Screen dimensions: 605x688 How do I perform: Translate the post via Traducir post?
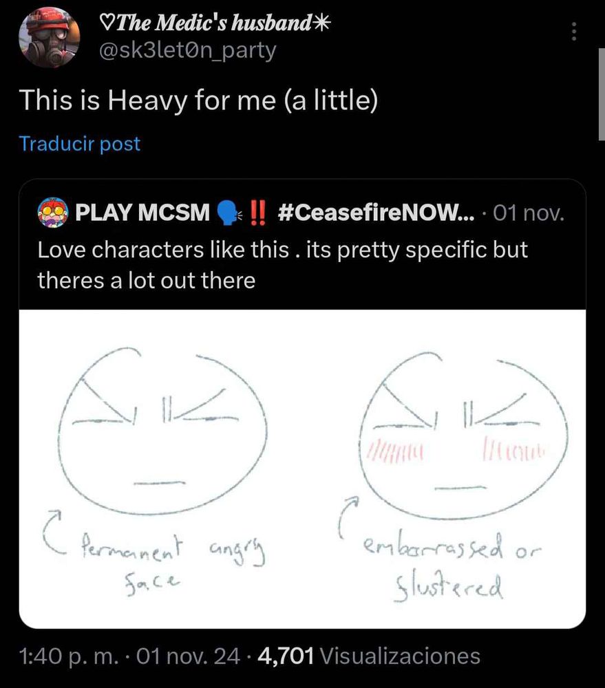coord(79,144)
